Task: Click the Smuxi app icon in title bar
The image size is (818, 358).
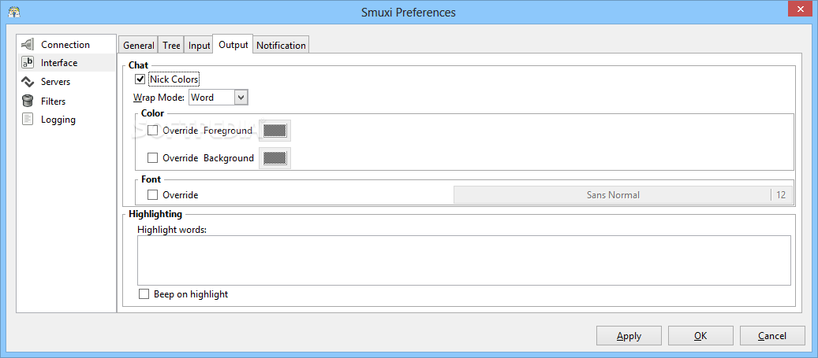Action: coord(13,12)
